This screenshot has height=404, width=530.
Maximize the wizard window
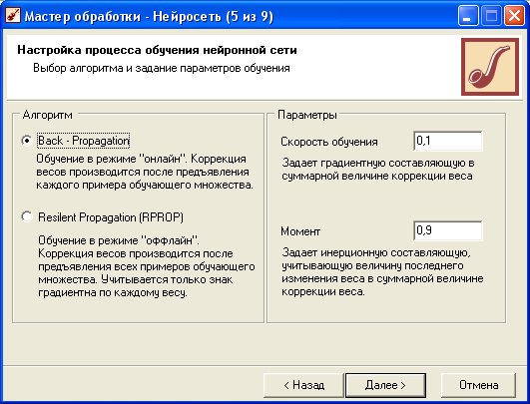(491, 16)
